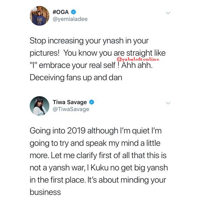Visit the @TiwaSavage handle

[x=71, y=109]
